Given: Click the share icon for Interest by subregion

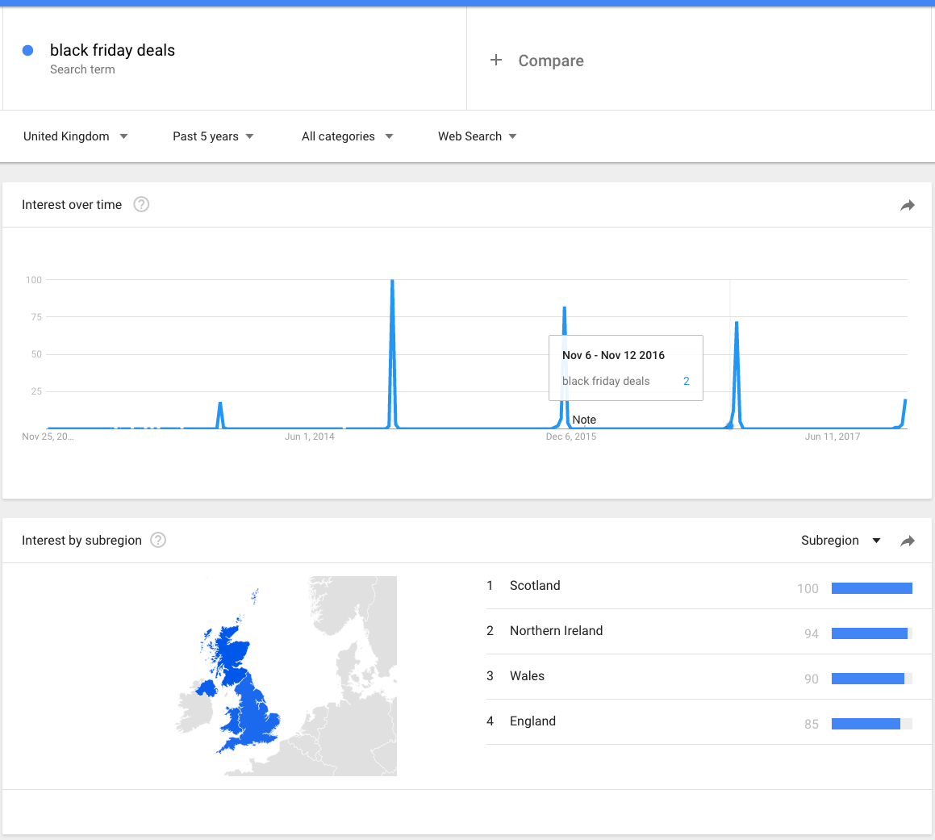Looking at the screenshot, I should (908, 541).
